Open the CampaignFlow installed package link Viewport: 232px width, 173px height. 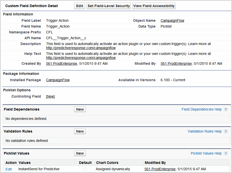tap(58, 80)
